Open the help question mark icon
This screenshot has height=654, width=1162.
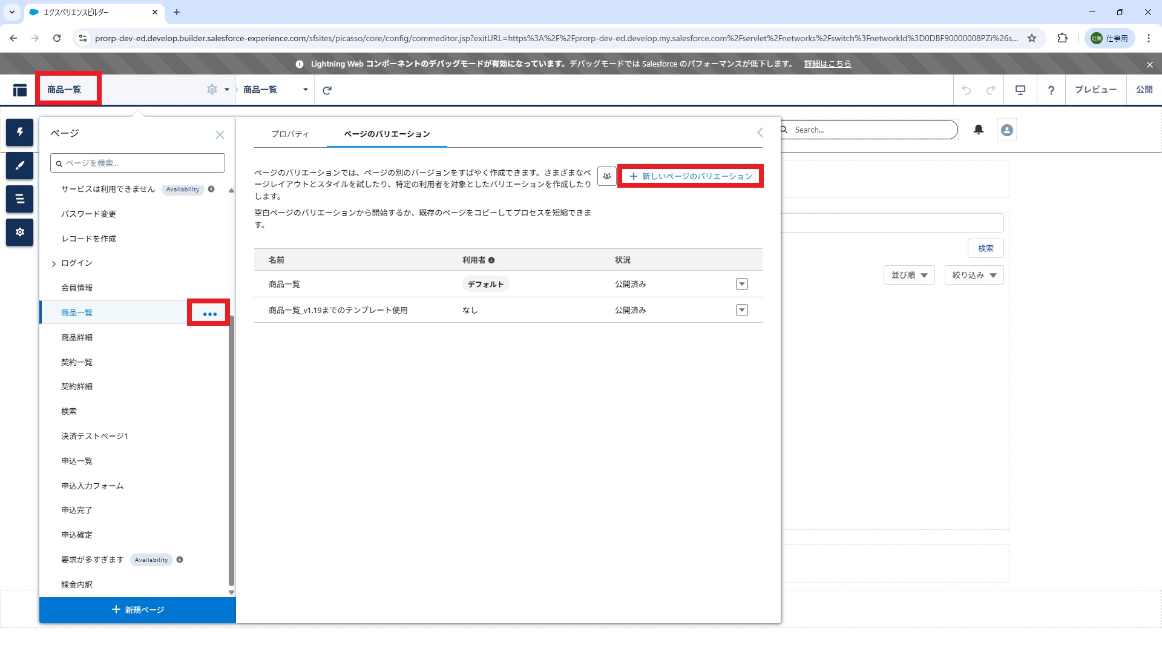(x=1051, y=90)
